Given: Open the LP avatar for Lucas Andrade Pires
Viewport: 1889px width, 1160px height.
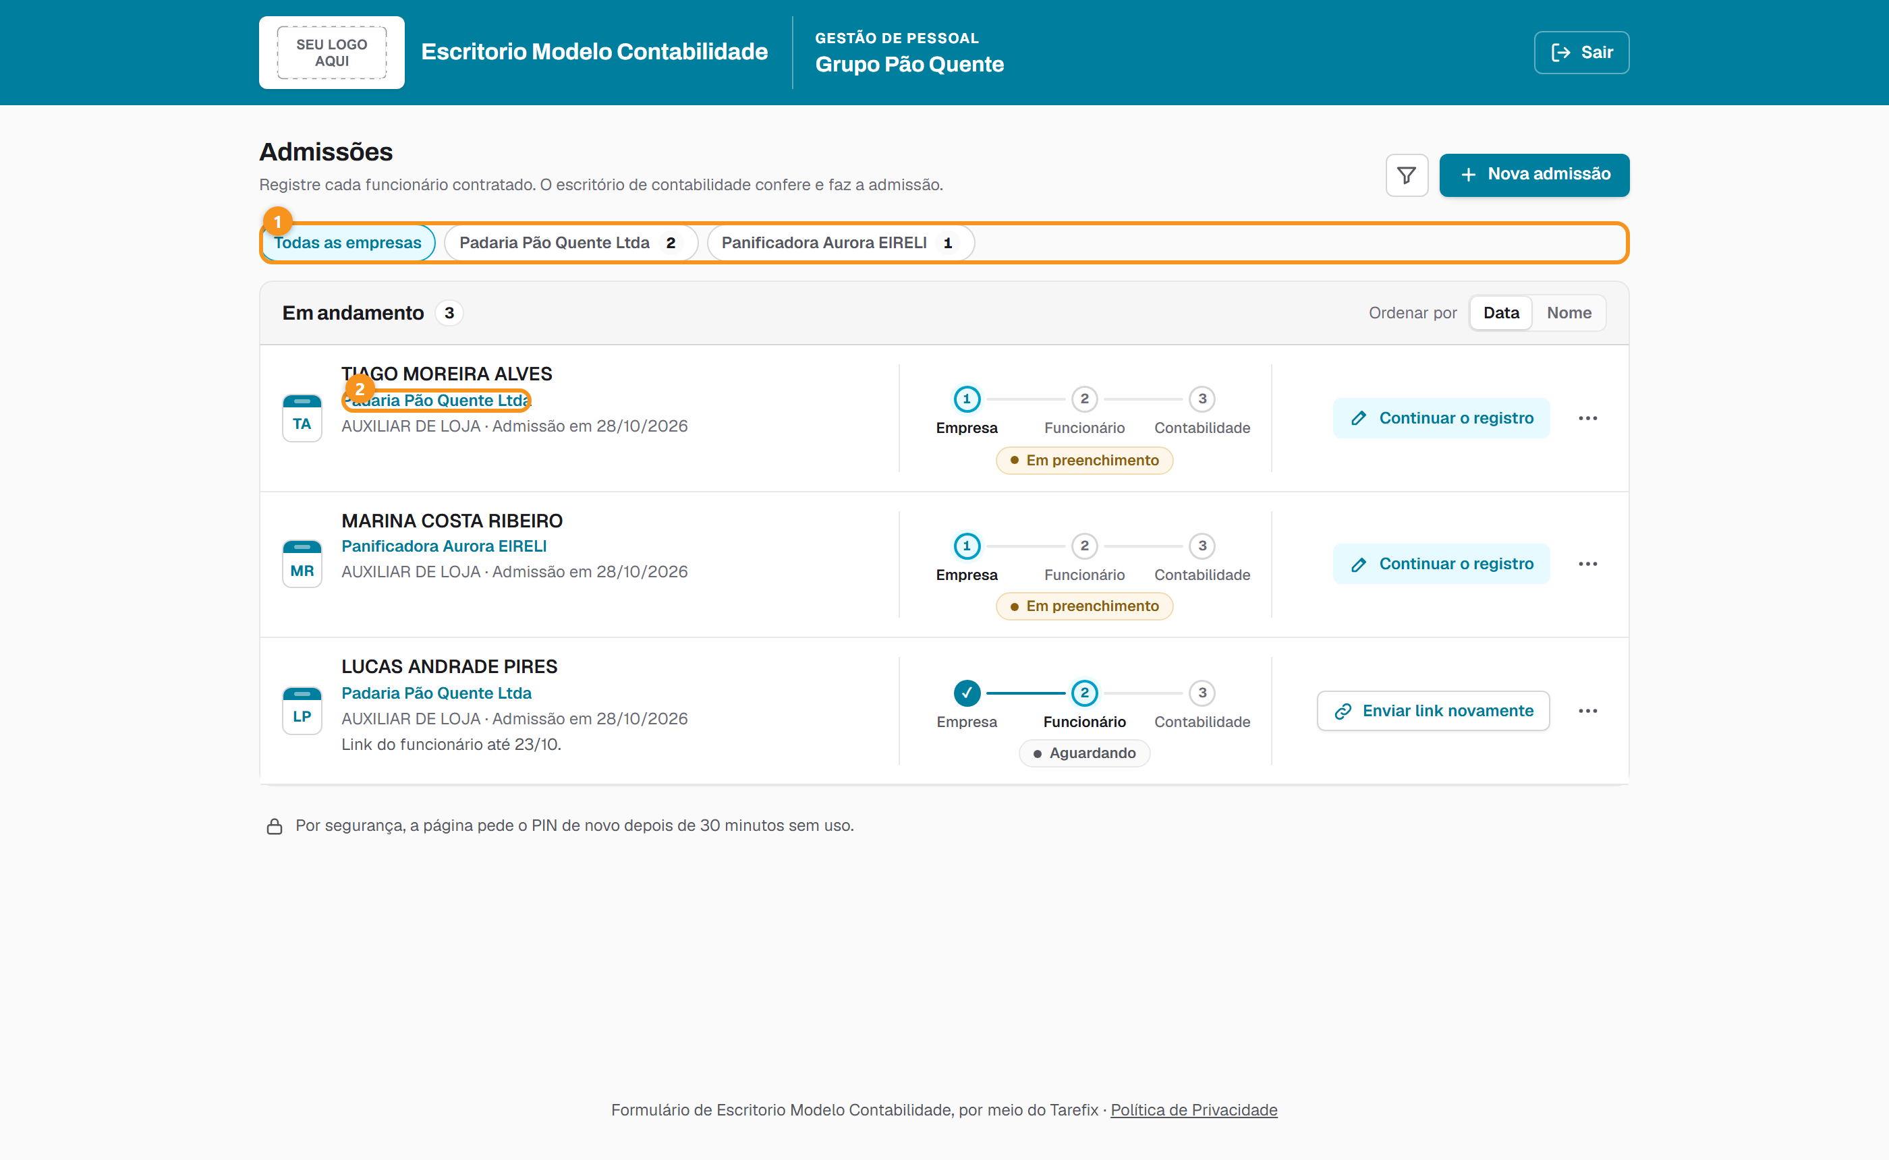Looking at the screenshot, I should click(302, 710).
